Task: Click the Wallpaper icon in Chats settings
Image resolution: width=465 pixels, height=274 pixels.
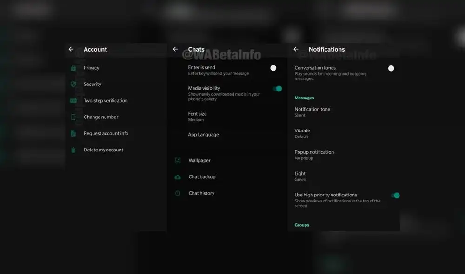Action: coord(178,160)
